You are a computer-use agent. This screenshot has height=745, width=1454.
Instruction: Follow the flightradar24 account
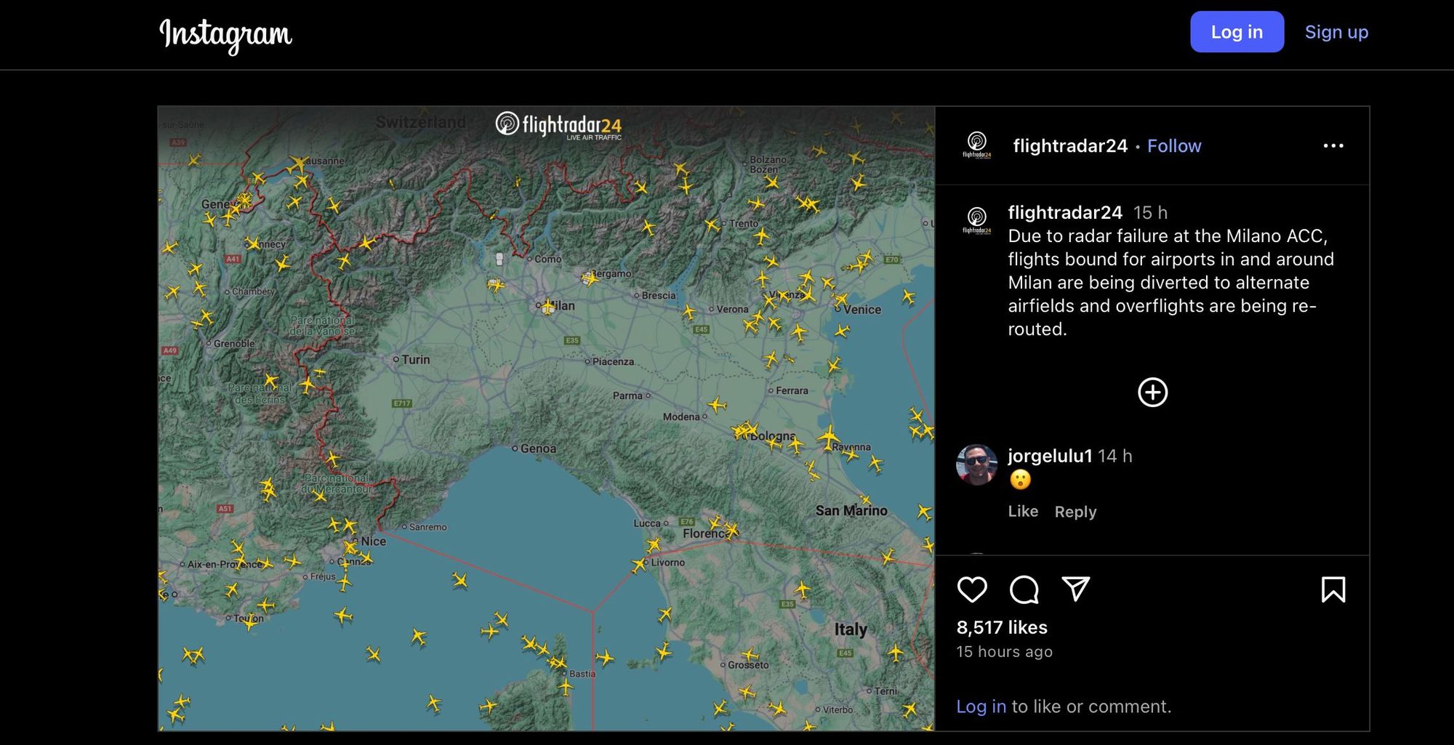tap(1173, 146)
